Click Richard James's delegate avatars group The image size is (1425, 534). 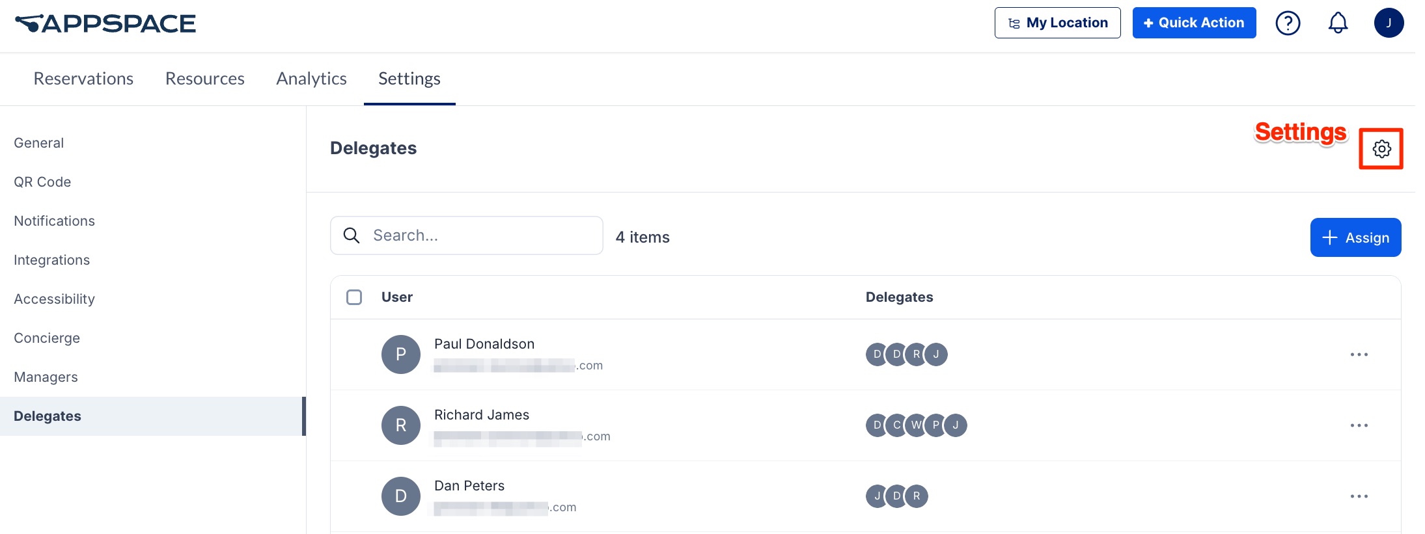916,425
